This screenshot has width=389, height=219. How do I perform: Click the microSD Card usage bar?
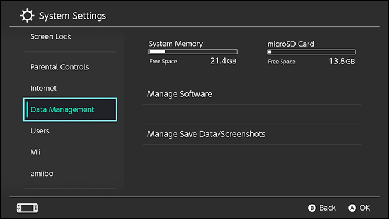point(311,52)
